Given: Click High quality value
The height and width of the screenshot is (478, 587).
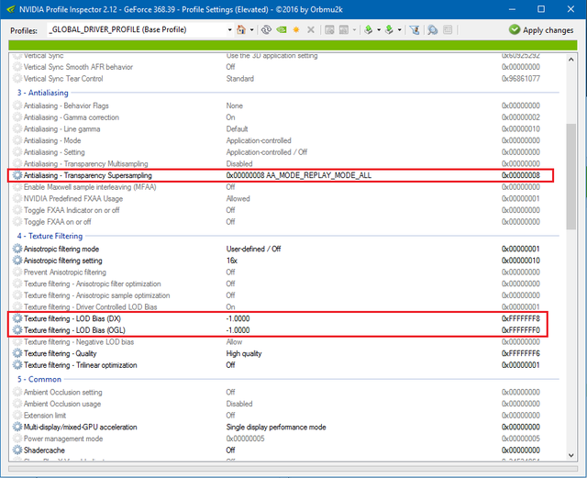Looking at the screenshot, I should (244, 353).
